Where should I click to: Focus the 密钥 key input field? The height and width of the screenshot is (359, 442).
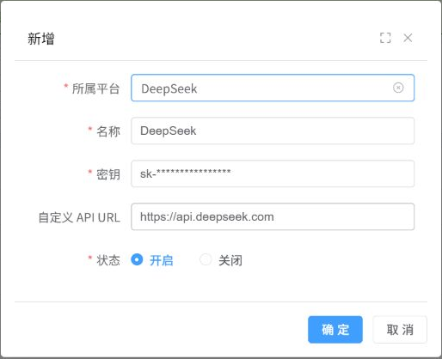273,173
